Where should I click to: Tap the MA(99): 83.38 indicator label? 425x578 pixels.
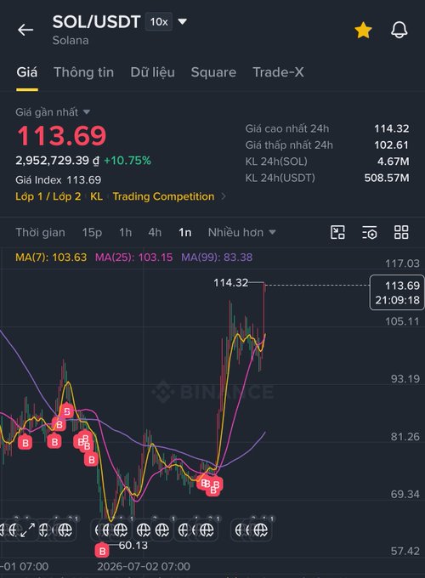tap(217, 258)
